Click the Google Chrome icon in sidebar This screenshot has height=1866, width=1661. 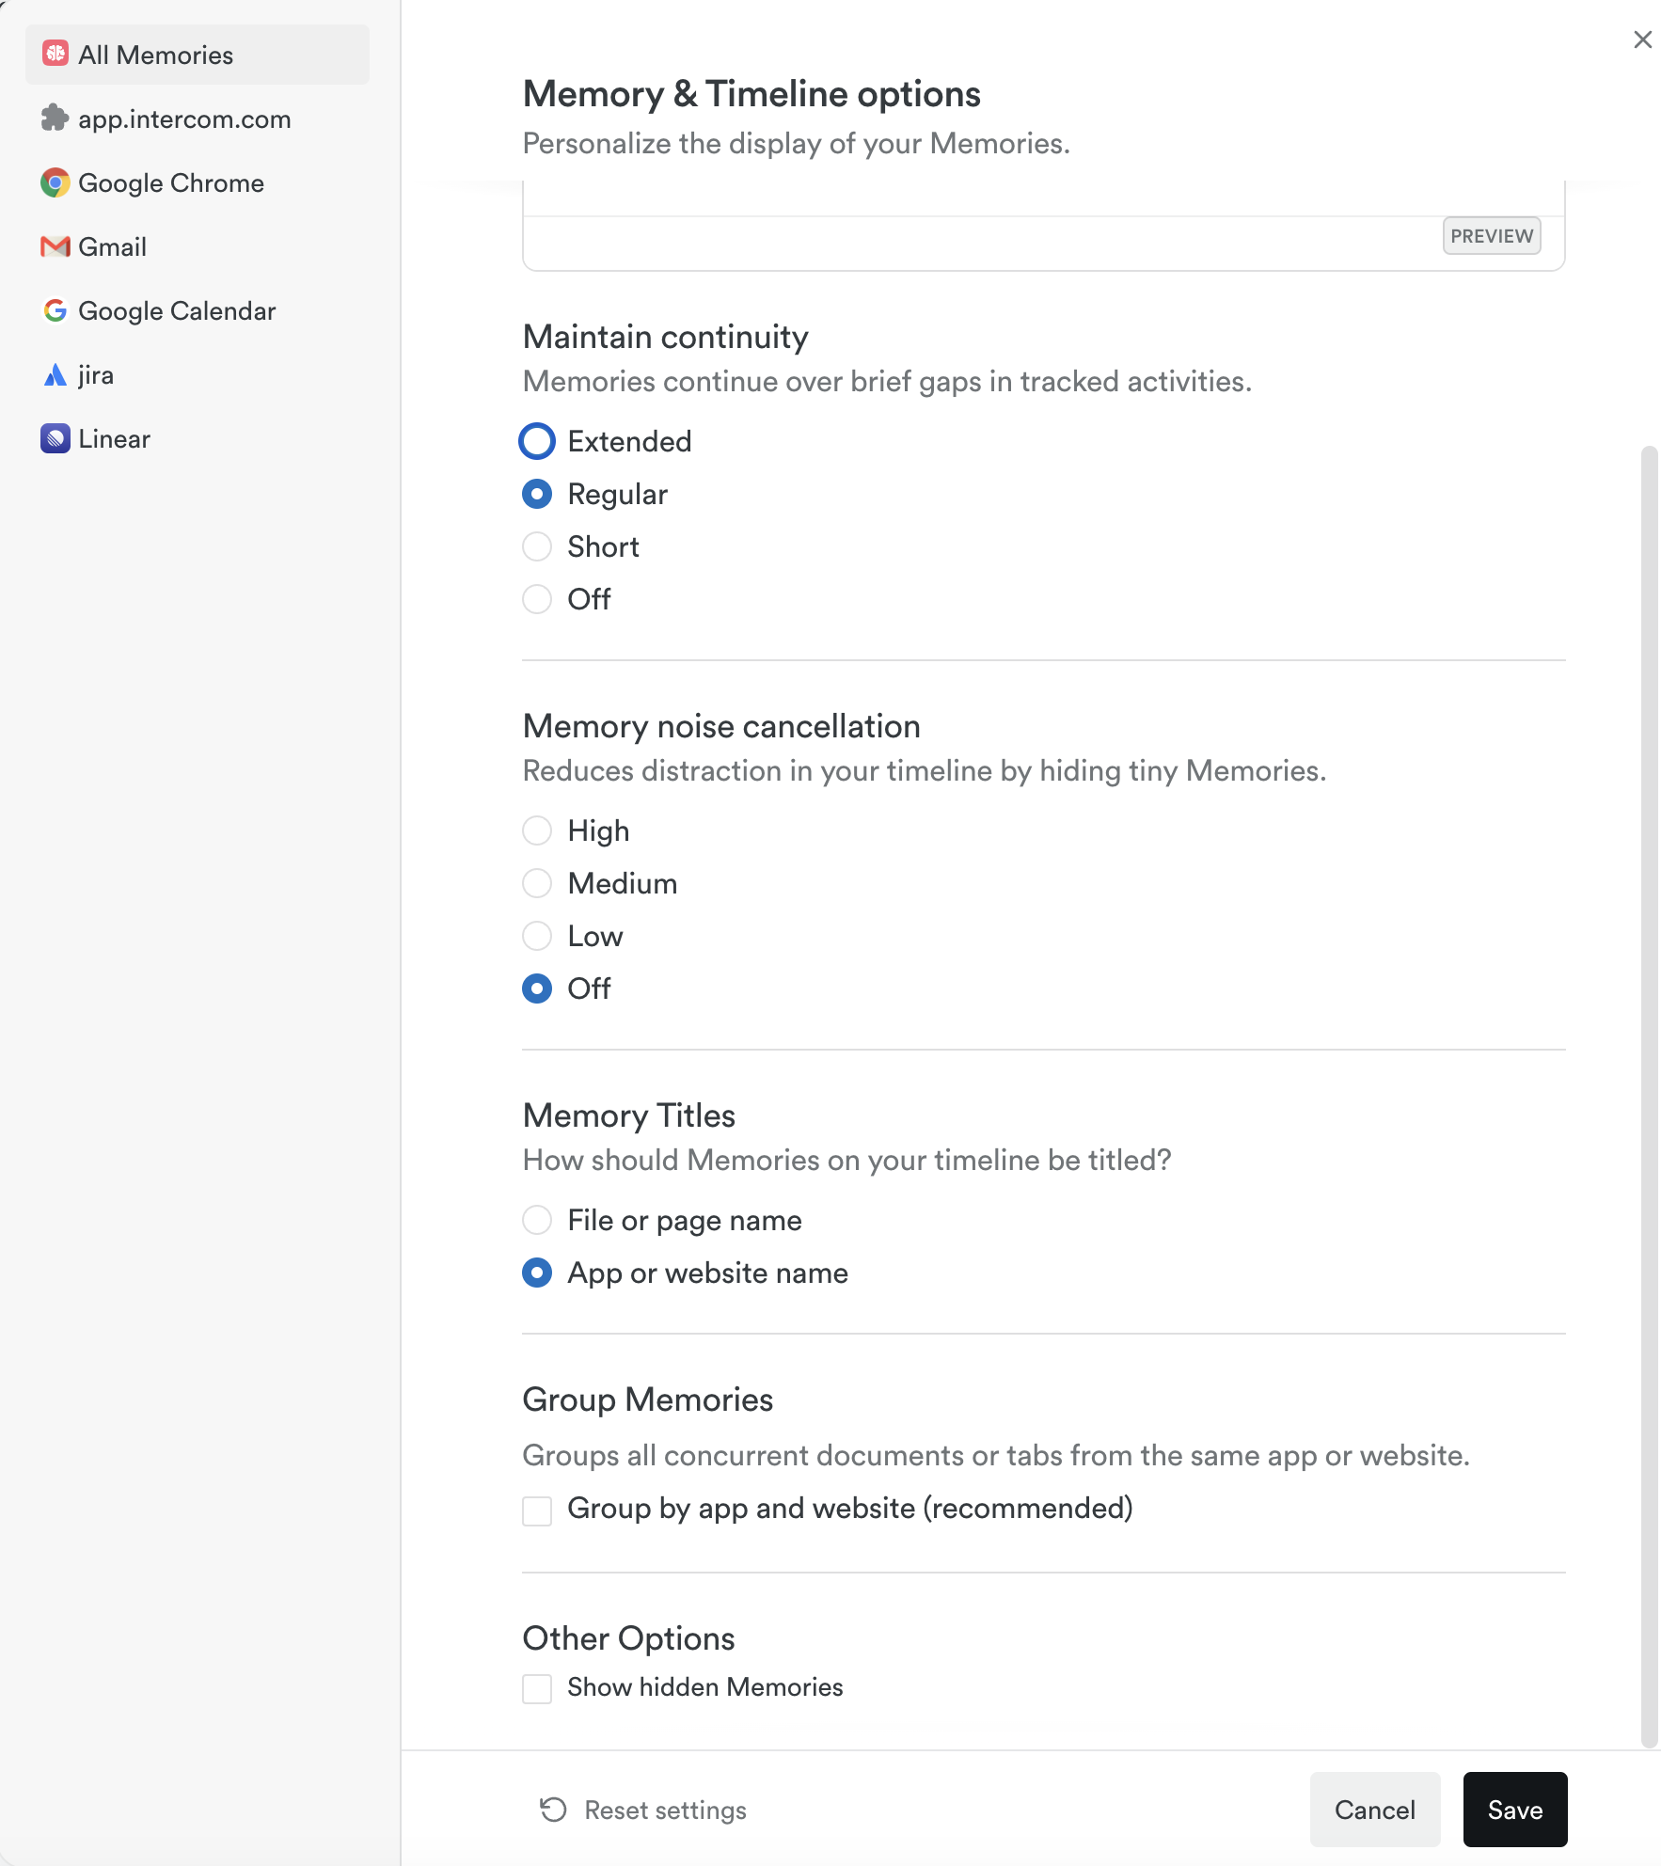(x=55, y=182)
